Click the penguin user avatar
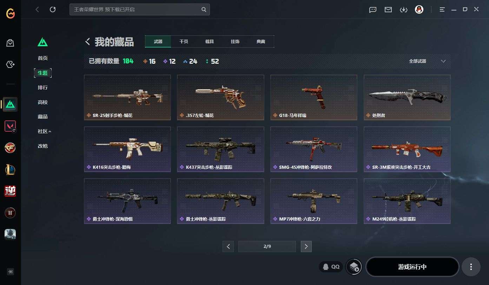 (x=419, y=9)
